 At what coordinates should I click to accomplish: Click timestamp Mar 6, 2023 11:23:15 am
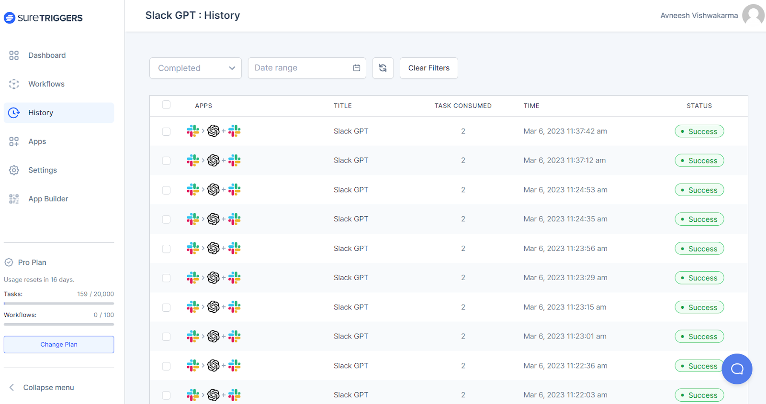[x=565, y=307]
